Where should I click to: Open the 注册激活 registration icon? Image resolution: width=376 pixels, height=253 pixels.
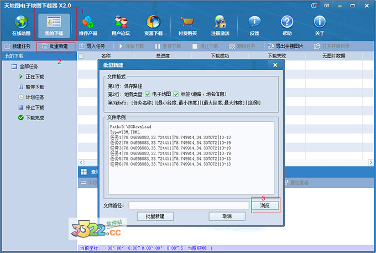(x=220, y=25)
